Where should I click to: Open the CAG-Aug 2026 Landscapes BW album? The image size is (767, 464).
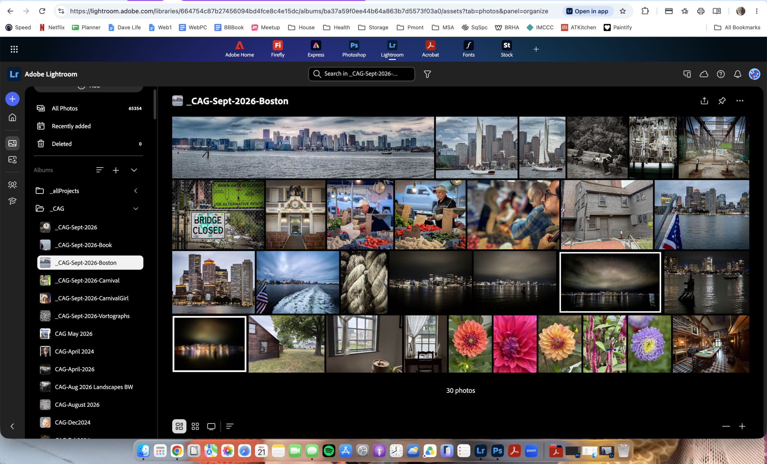(90, 387)
